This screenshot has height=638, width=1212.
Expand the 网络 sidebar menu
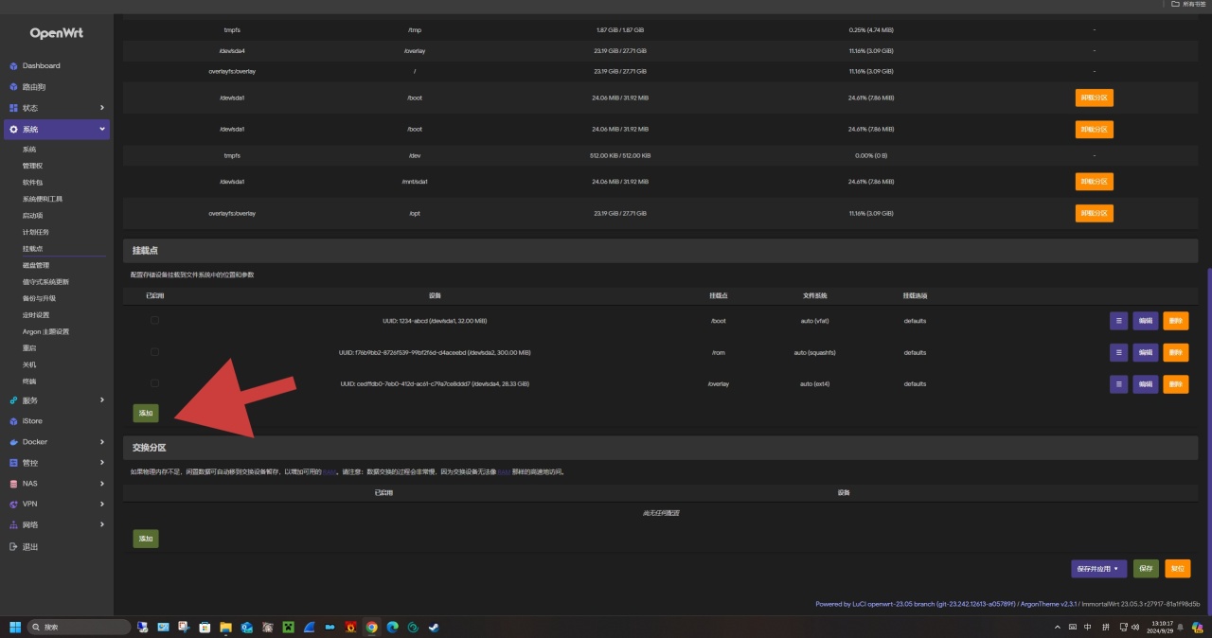click(x=101, y=525)
